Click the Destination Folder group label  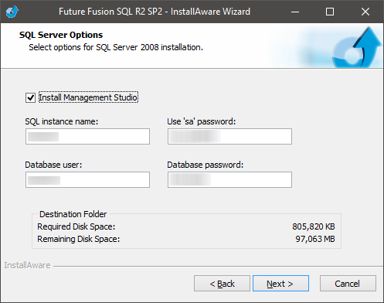(x=73, y=214)
